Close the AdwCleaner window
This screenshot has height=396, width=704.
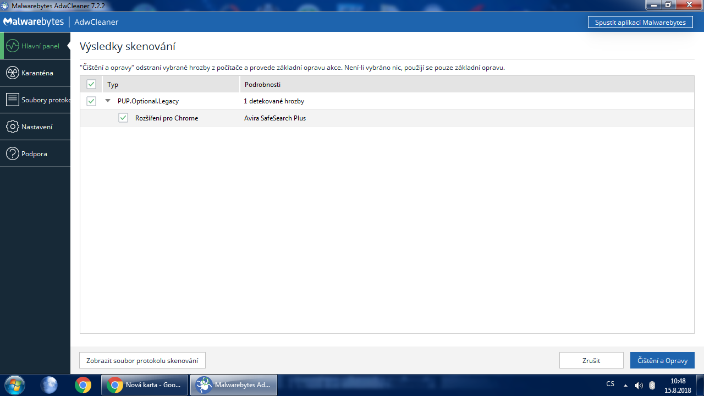(689, 4)
